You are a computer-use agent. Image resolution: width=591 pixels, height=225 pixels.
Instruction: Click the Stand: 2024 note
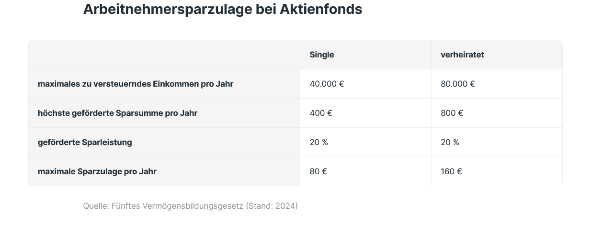coord(272,206)
